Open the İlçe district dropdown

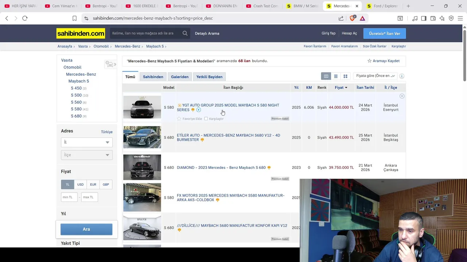click(x=86, y=155)
